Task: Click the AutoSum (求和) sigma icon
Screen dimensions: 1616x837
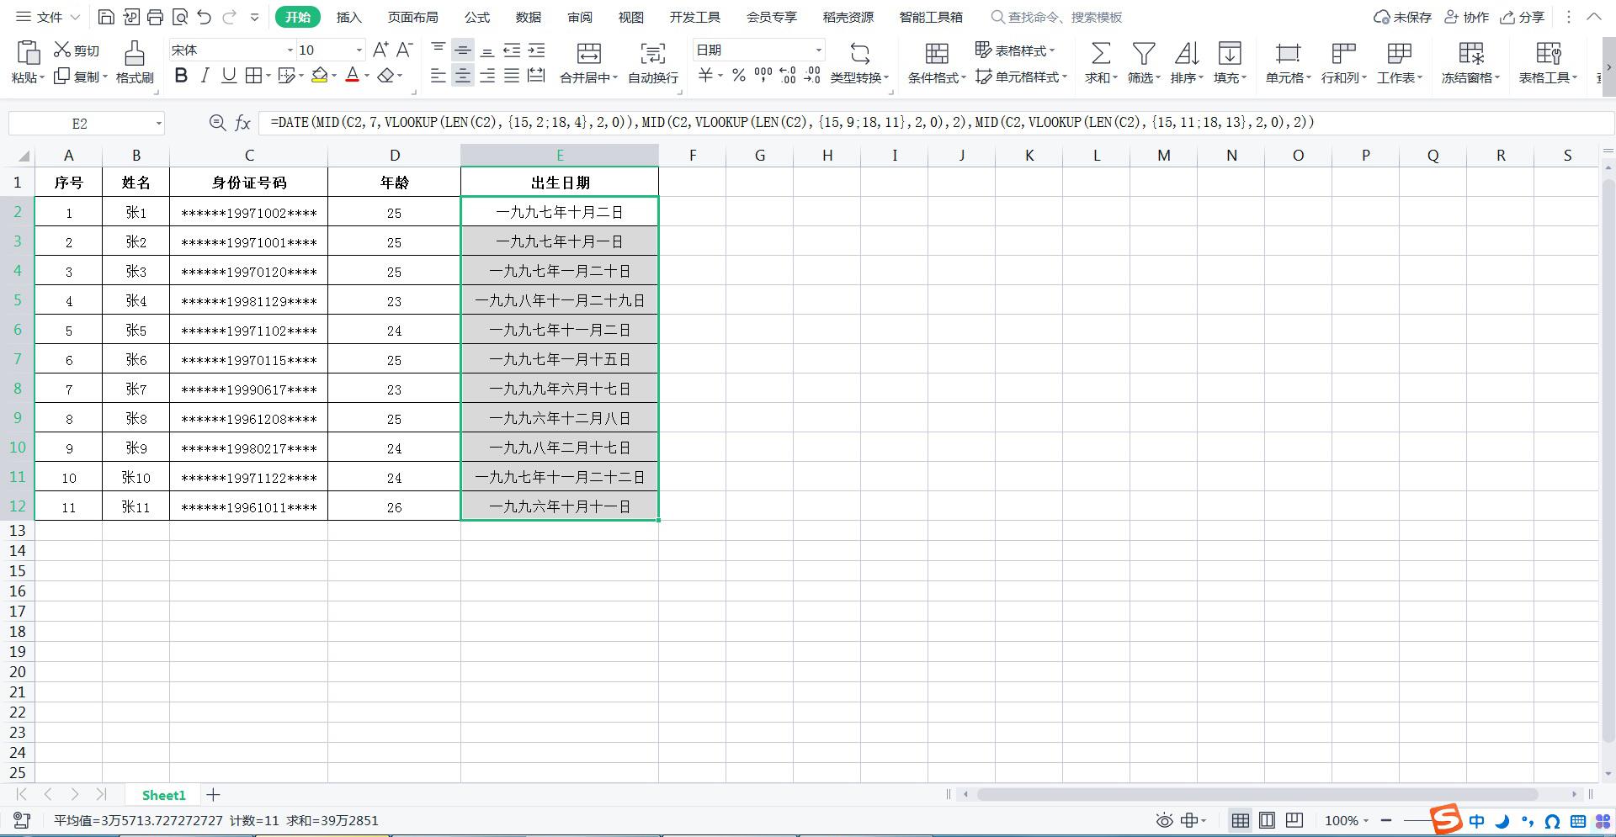Action: click(1100, 54)
